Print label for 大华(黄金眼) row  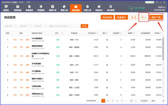coord(15,65)
